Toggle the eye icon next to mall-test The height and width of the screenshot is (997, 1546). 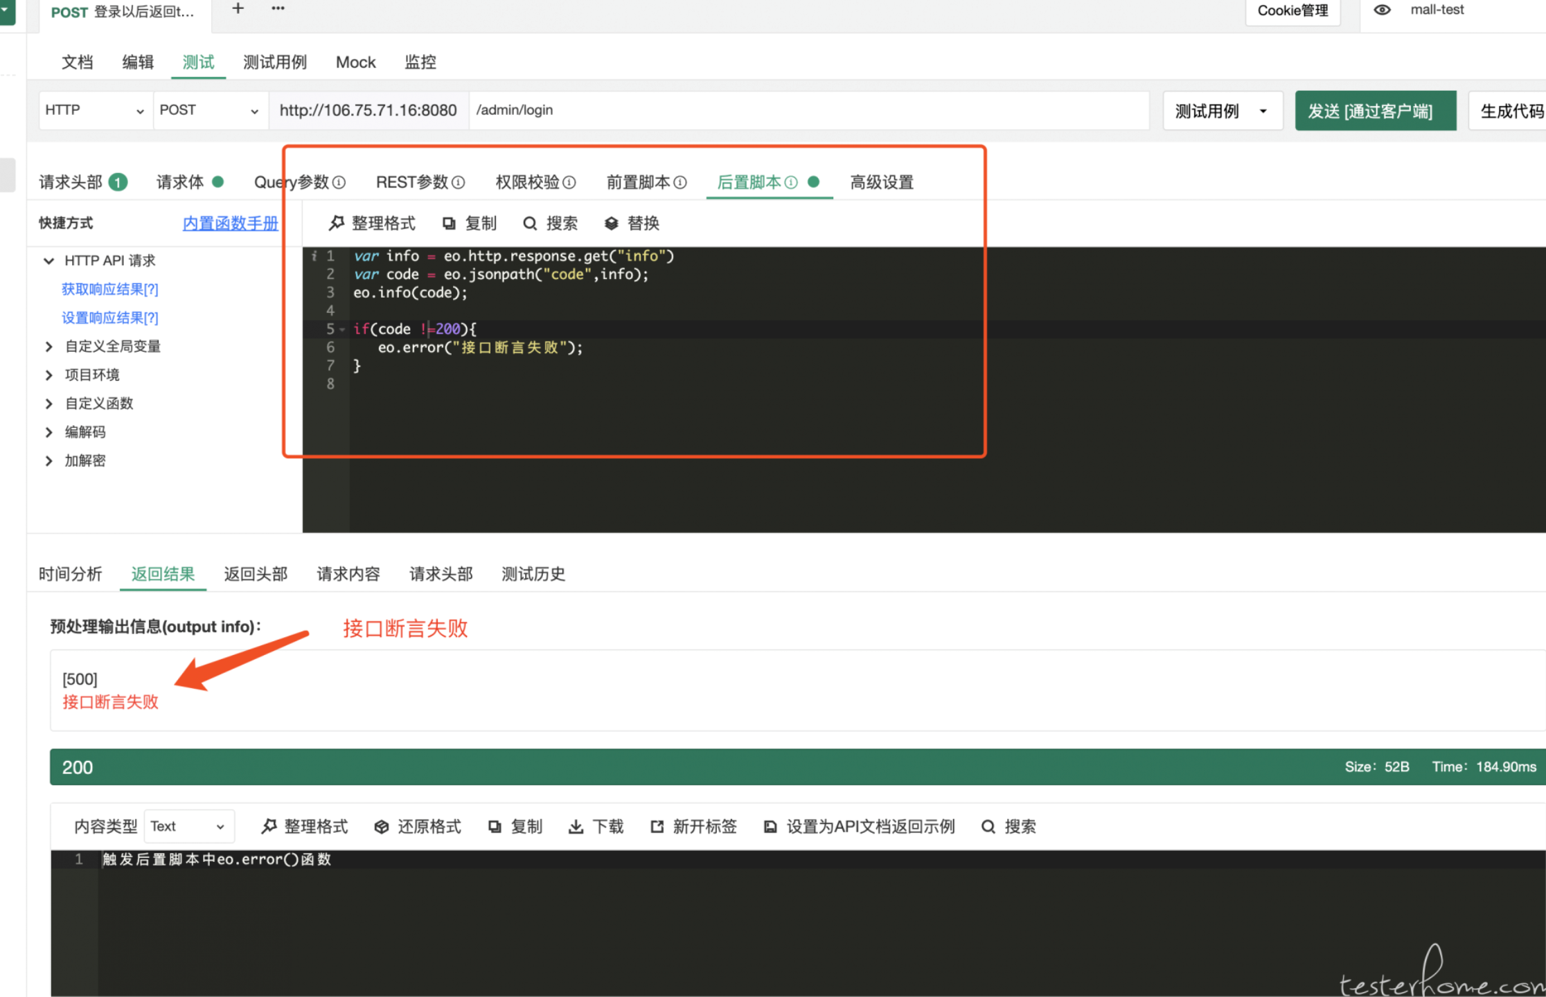click(1382, 10)
